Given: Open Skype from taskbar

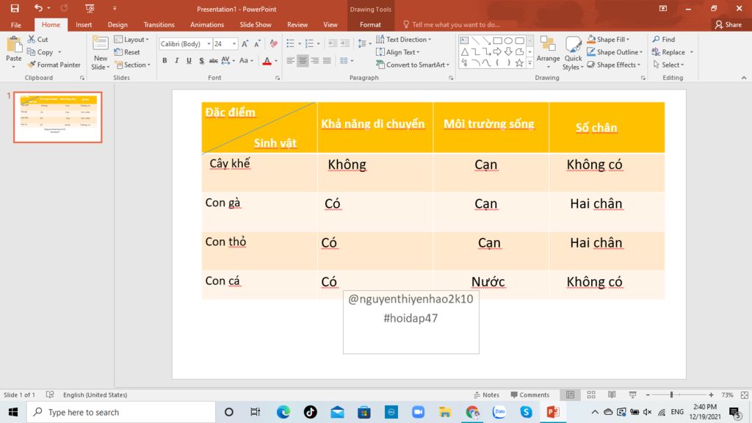Looking at the screenshot, I should (x=526, y=412).
